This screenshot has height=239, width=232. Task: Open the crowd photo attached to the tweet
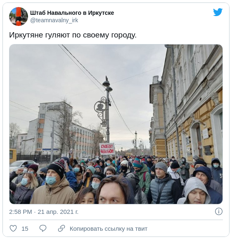[116, 124]
